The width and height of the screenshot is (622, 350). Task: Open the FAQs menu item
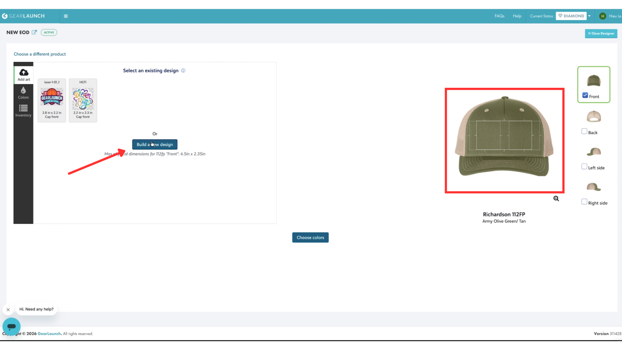click(499, 16)
